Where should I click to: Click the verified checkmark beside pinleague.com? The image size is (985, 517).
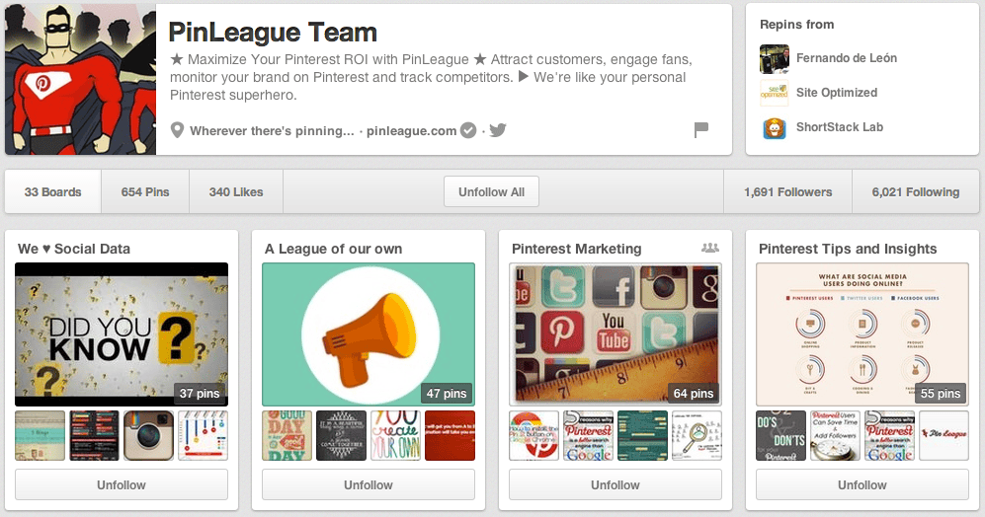(x=468, y=130)
